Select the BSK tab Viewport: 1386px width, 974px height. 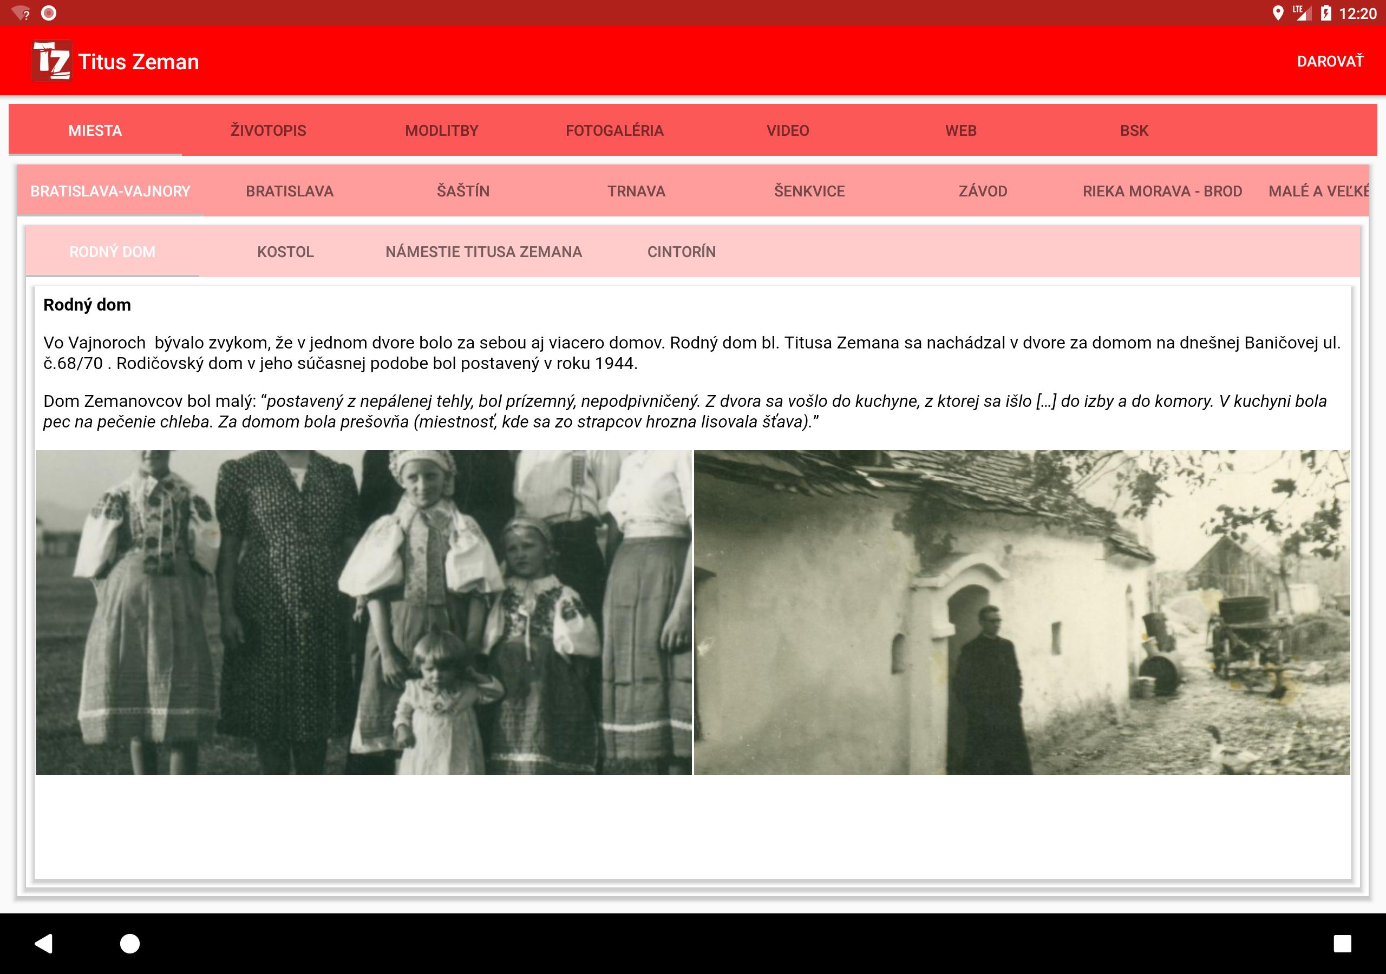click(x=1134, y=130)
